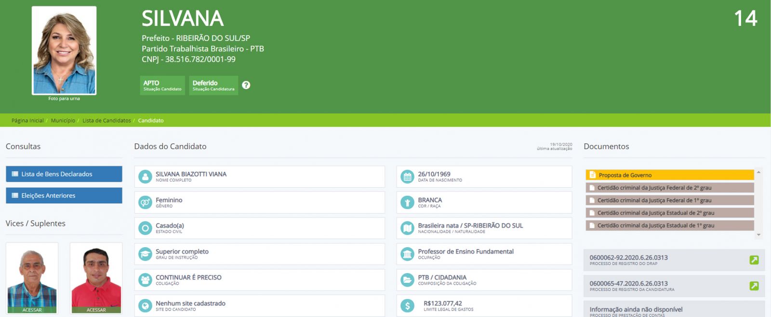The image size is (771, 317).
Task: Click the help question mark icon
Action: 246,85
